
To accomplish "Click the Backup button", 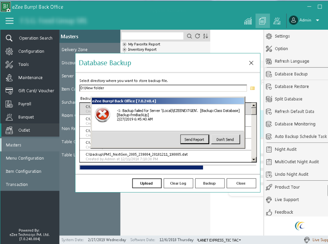I will [210, 183].
